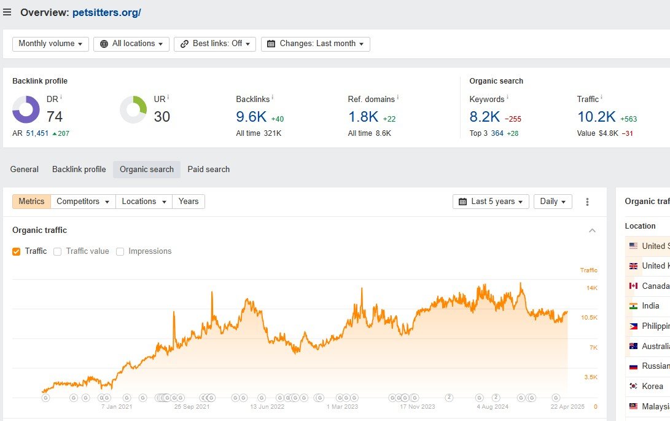This screenshot has width=670, height=421.
Task: Switch to the General tab
Action: (x=25, y=170)
